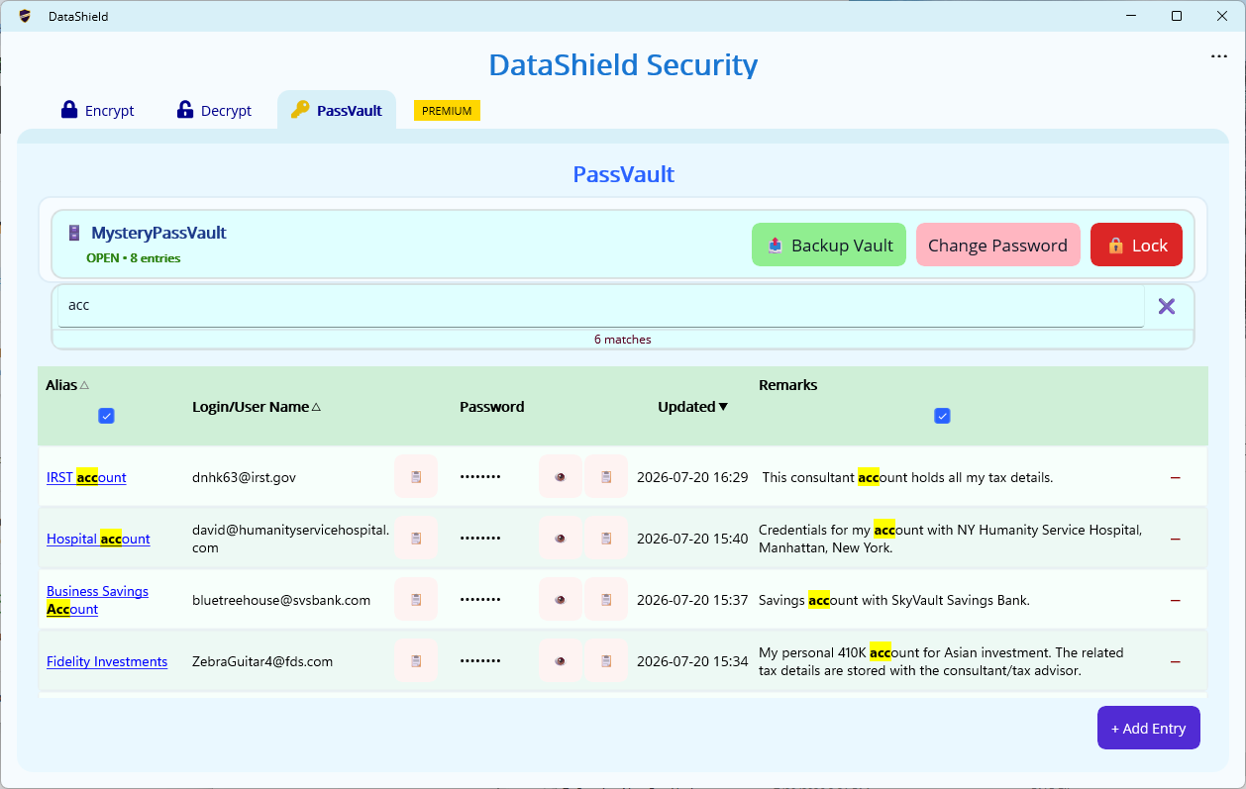This screenshot has height=789, width=1246.
Task: Copy the Business Savings Account username
Action: (x=416, y=600)
